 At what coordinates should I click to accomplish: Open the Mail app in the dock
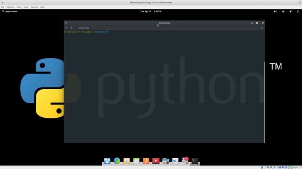pos(126,161)
